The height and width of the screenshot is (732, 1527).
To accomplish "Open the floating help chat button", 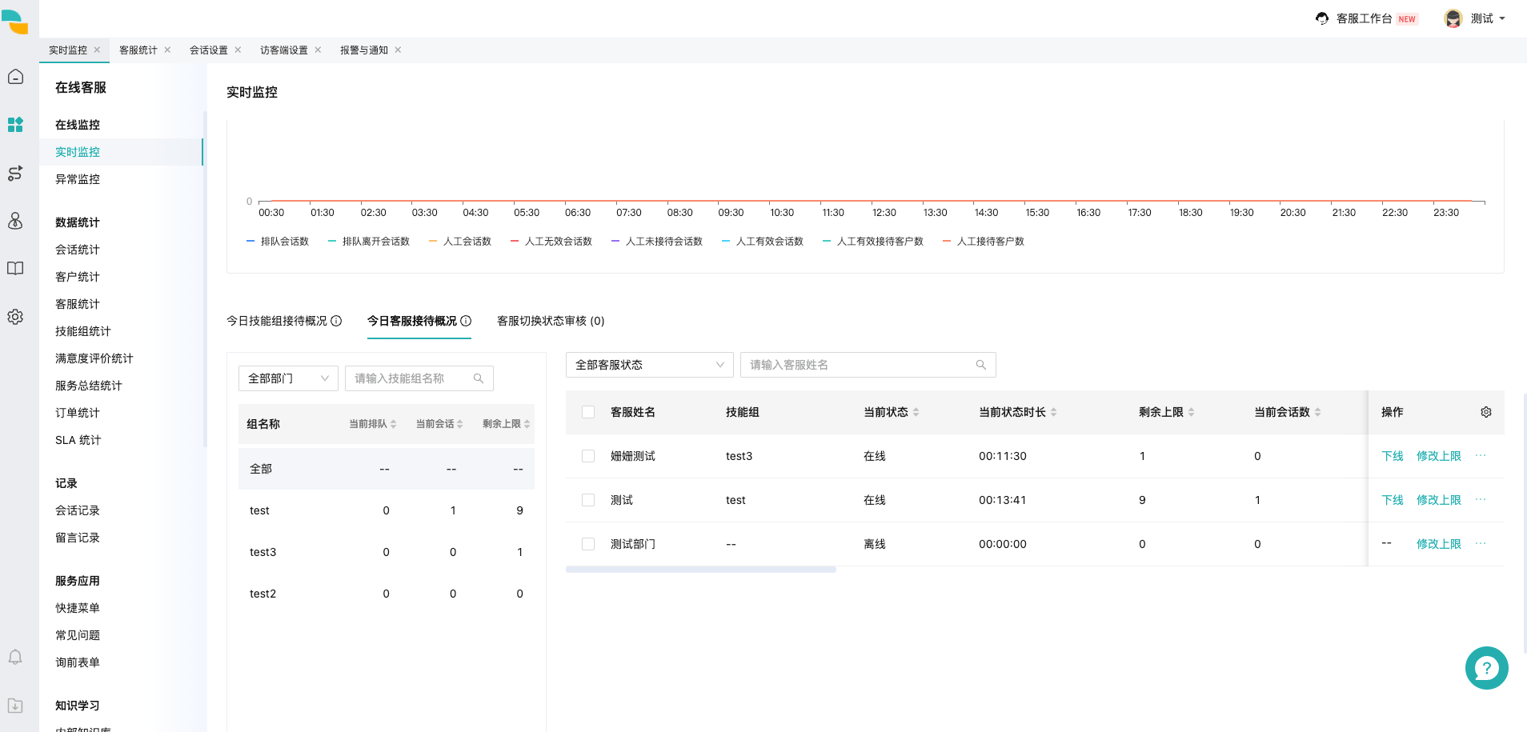I will (1486, 668).
